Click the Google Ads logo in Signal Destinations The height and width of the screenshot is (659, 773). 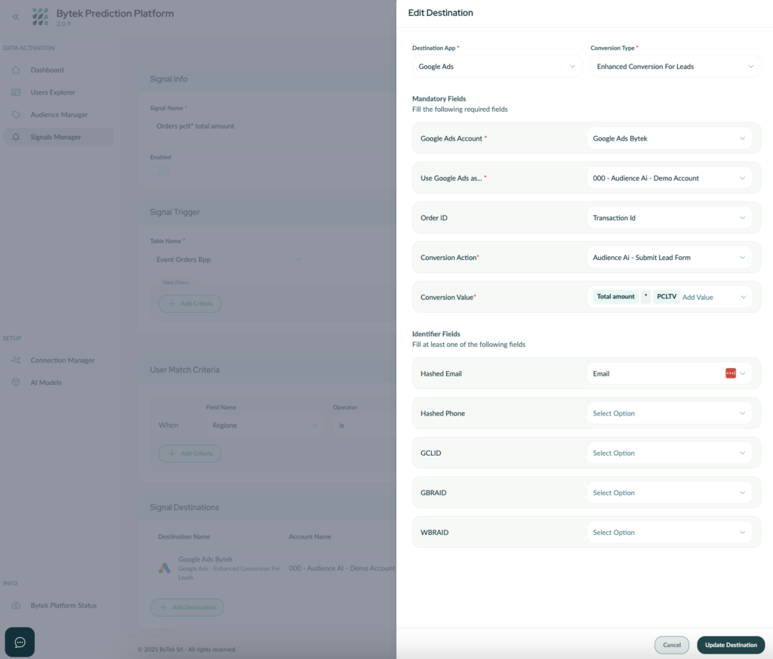pos(165,567)
